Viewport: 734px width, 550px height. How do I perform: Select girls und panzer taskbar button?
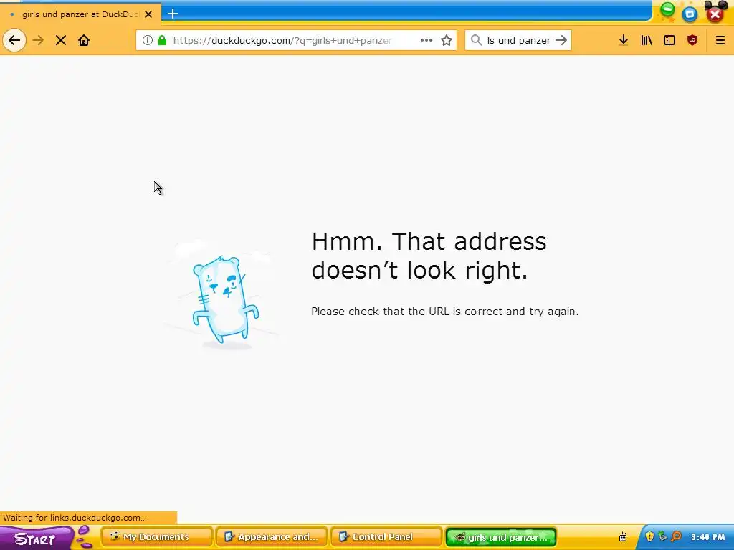pos(501,537)
